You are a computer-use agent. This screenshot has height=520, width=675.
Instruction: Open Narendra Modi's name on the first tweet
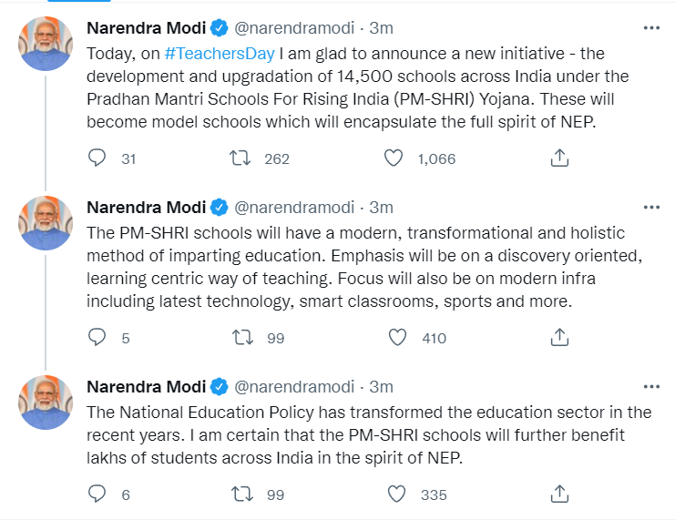(146, 28)
